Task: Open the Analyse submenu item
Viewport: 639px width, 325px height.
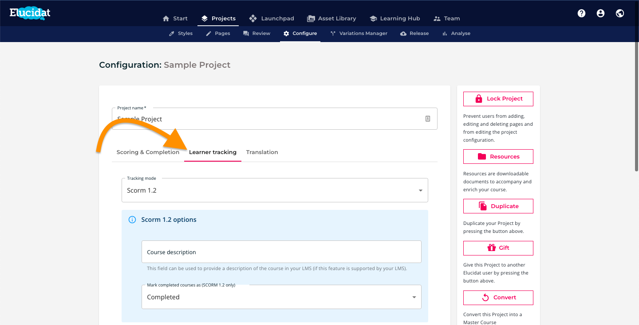Action: coord(456,33)
